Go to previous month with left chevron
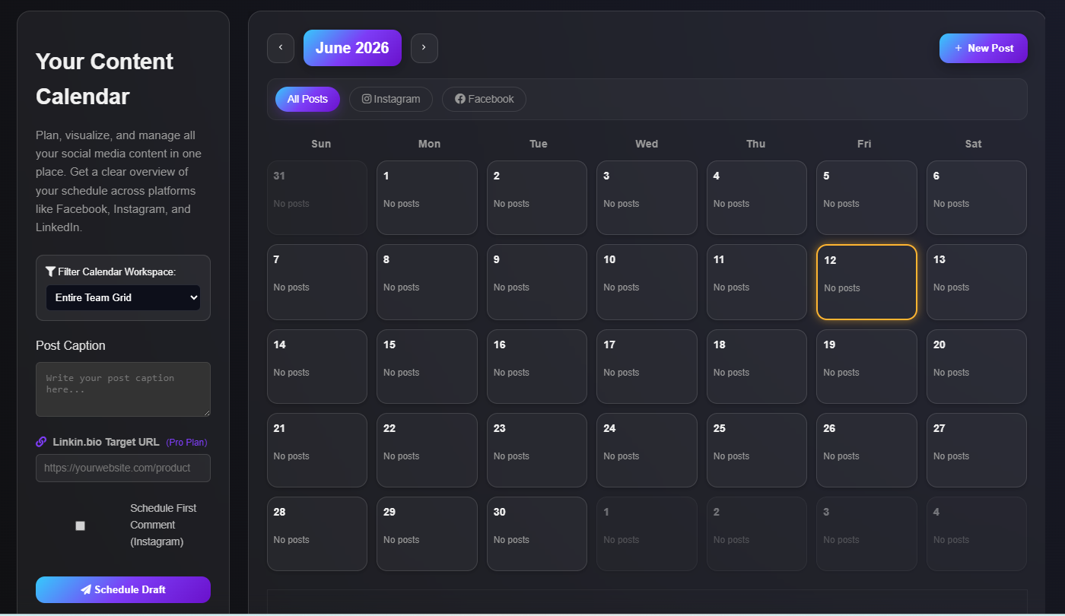1065x616 pixels. pyautogui.click(x=281, y=48)
